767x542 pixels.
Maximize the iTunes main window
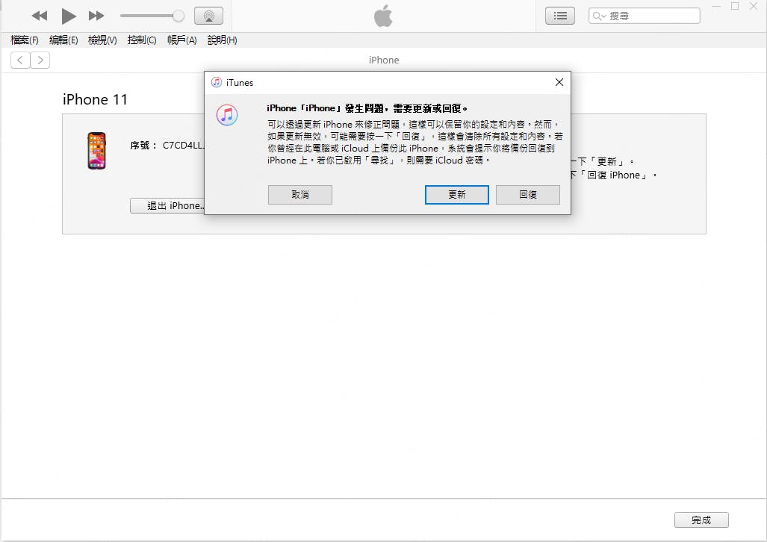click(x=735, y=7)
